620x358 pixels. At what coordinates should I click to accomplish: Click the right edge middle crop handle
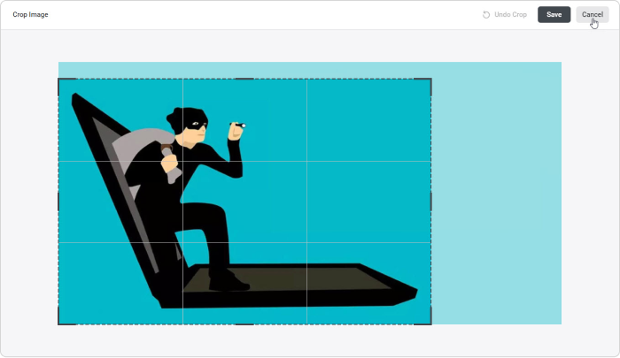(431, 202)
